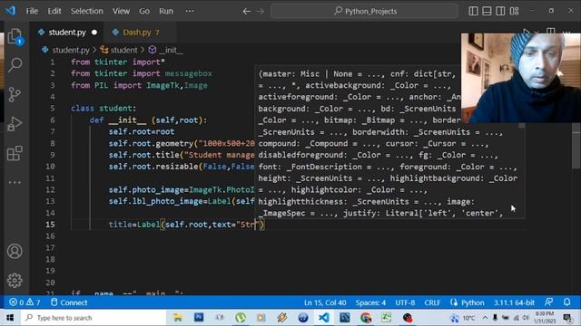This screenshot has width=581, height=326.
Task: Open the Source Control view
Action: [x=15, y=94]
